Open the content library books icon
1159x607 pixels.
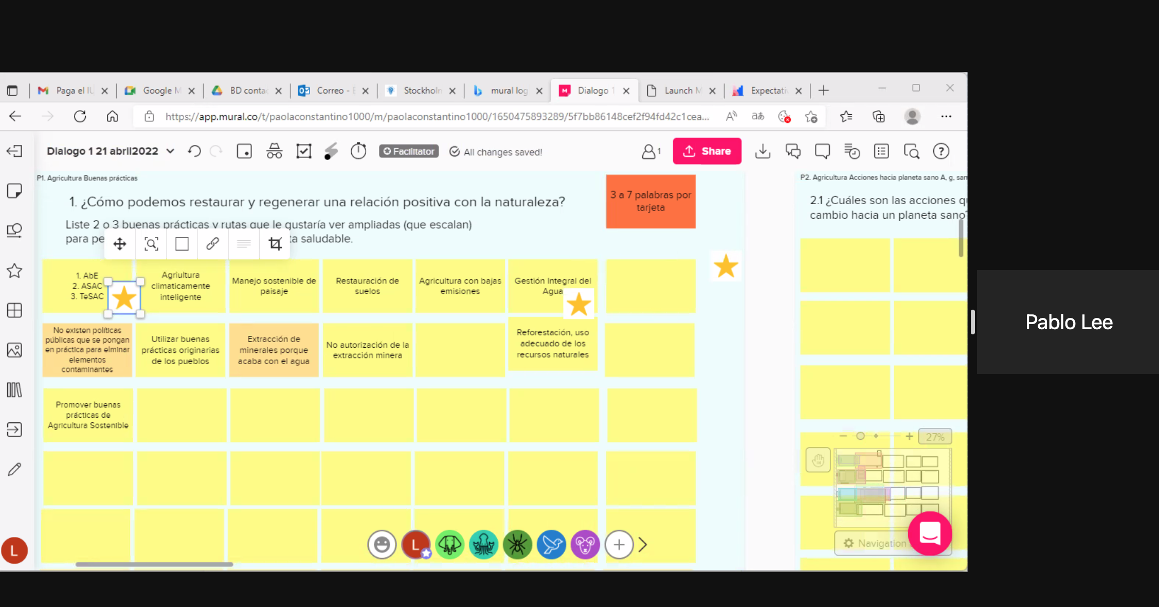click(14, 390)
